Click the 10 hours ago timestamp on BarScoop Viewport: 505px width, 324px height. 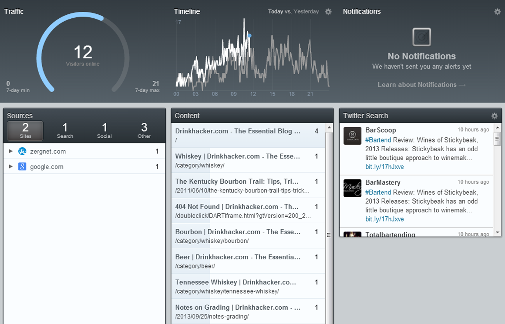coord(473,129)
